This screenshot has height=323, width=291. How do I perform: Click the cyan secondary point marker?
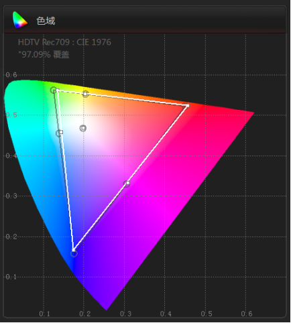[x=60, y=133]
